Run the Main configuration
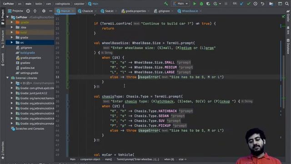The height and width of the screenshot is (164, 291). tap(195, 4)
